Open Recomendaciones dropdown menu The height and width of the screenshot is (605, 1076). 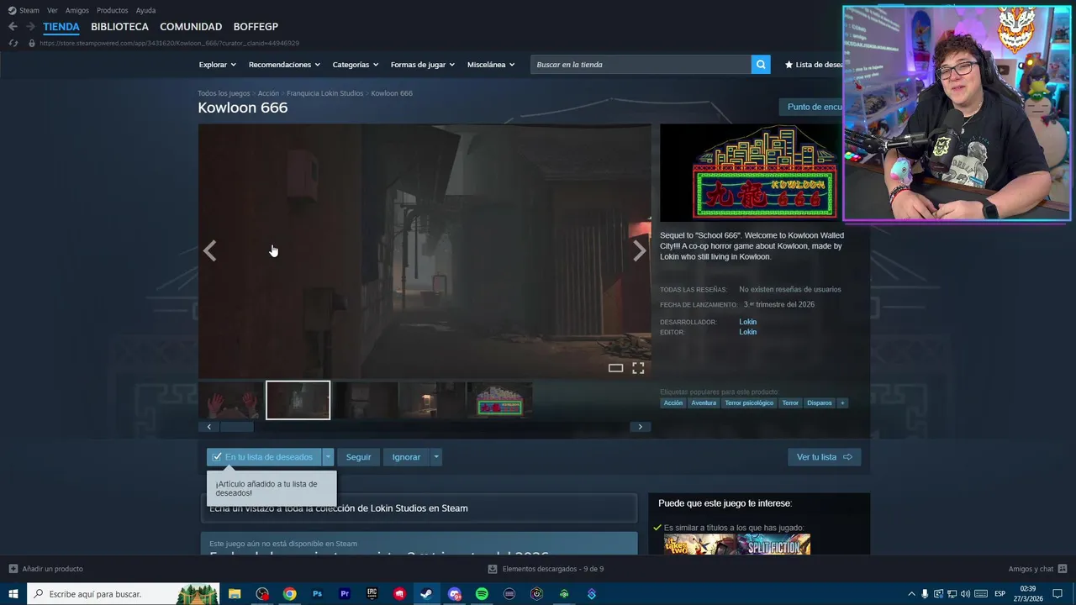pyautogui.click(x=284, y=65)
